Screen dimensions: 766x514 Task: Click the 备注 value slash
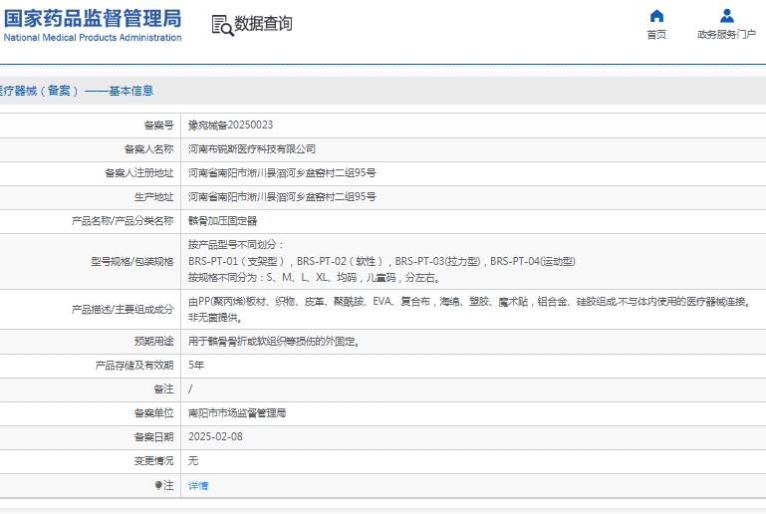coord(190,389)
